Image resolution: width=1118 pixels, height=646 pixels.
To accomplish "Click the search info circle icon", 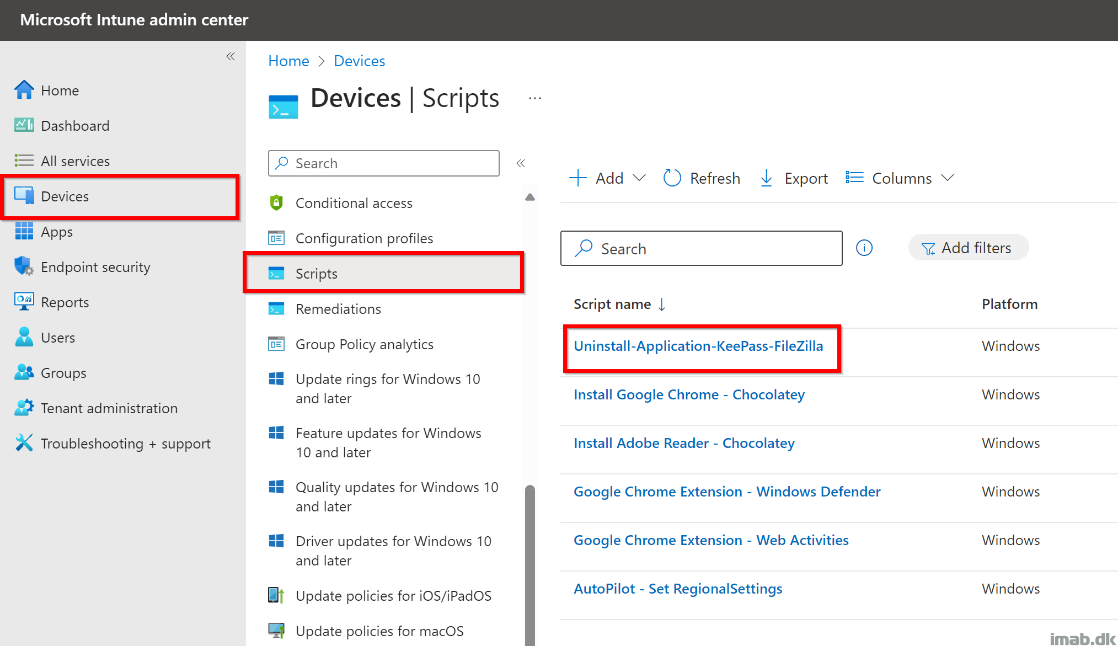I will point(864,248).
